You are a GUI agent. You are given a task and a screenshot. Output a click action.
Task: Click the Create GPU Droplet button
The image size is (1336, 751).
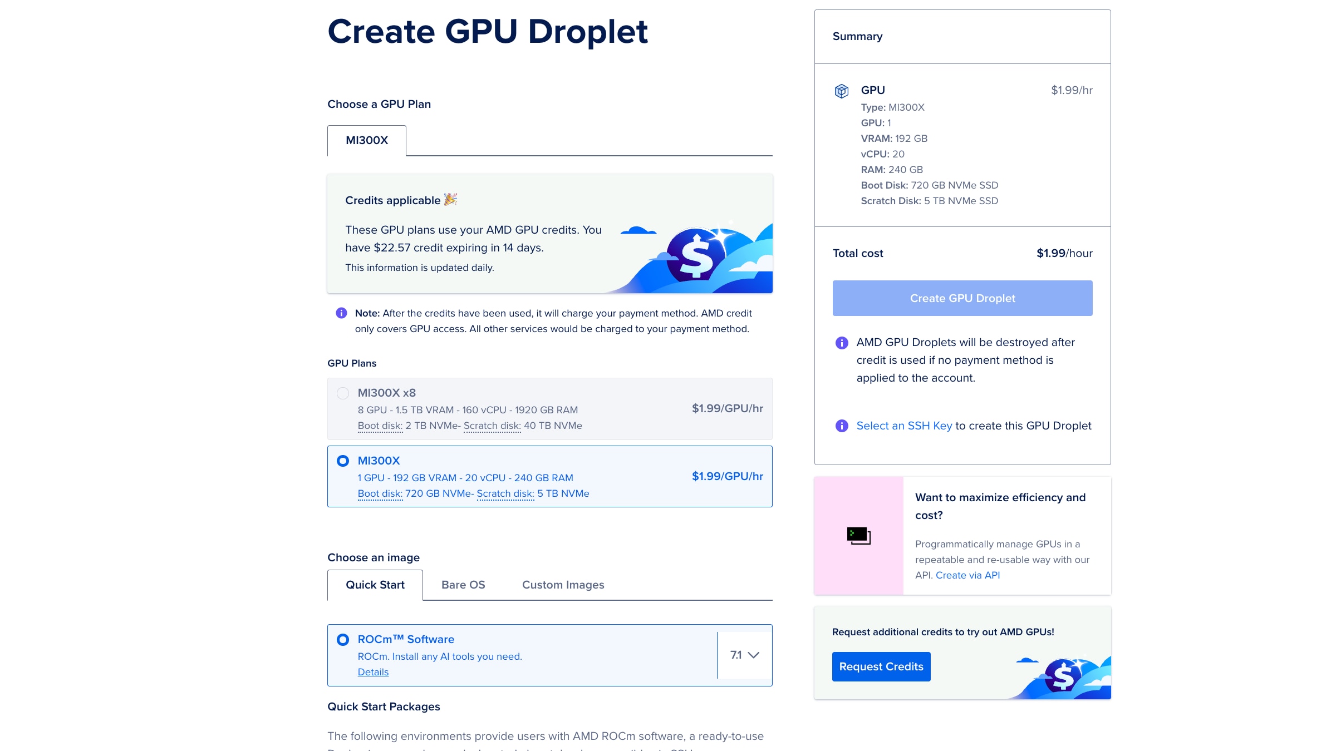[961, 298]
